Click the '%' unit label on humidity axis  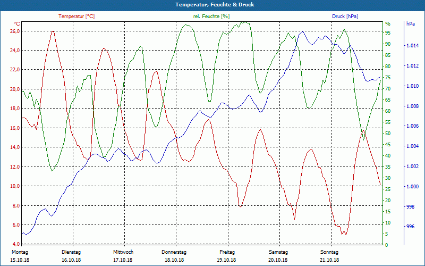(x=388, y=24)
